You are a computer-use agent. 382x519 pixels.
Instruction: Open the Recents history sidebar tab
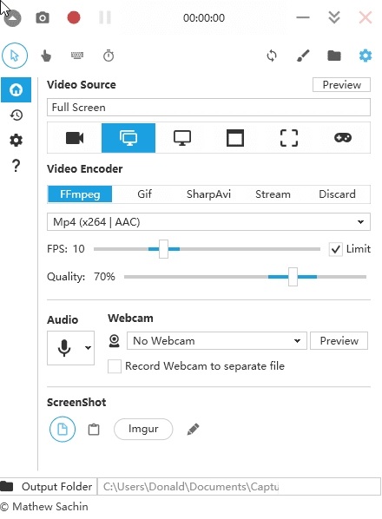pyautogui.click(x=16, y=115)
